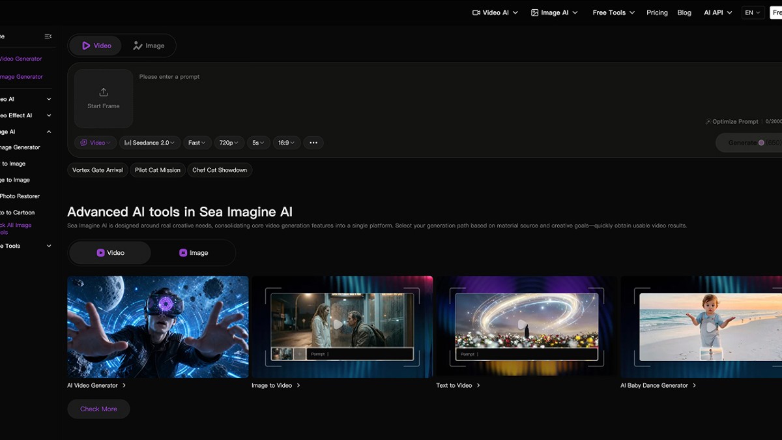Open AI Image Generator under Image AI sidebar
Viewport: 782px width, 440px height.
[x=20, y=147]
